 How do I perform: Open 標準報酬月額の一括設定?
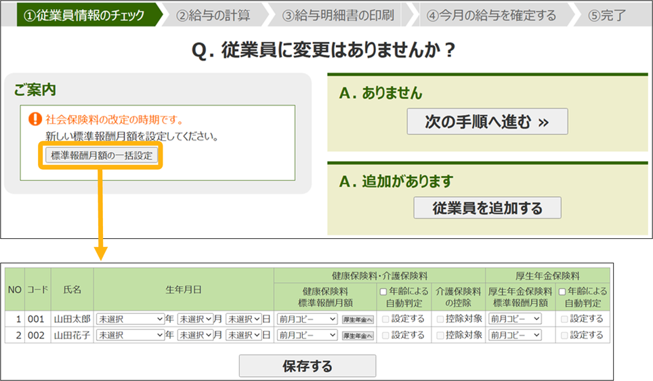(102, 155)
